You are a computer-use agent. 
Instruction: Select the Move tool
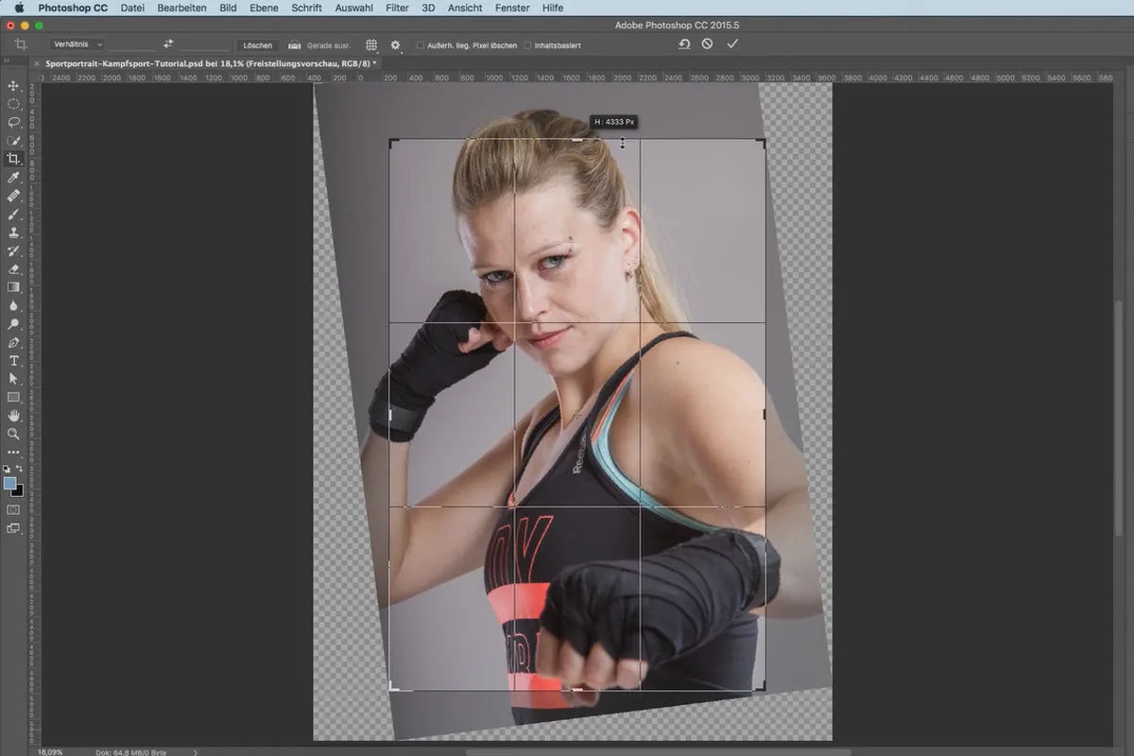[13, 86]
